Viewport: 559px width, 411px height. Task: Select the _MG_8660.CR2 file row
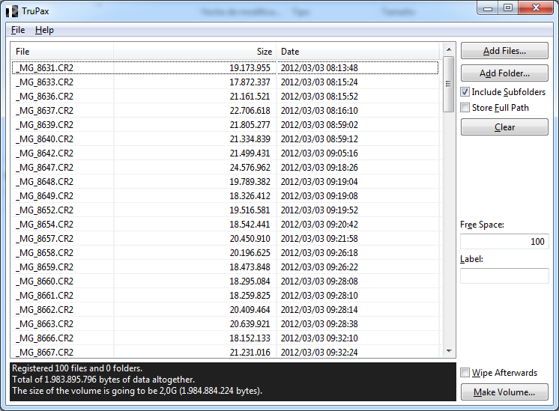[45, 281]
